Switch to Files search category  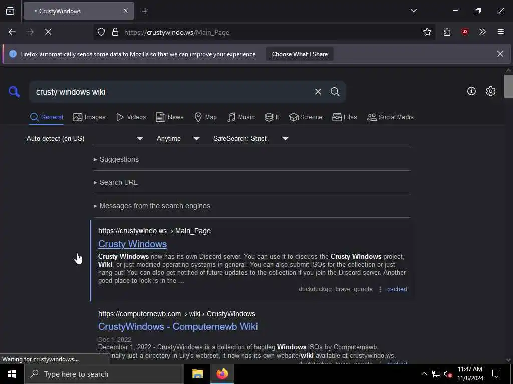(x=344, y=117)
